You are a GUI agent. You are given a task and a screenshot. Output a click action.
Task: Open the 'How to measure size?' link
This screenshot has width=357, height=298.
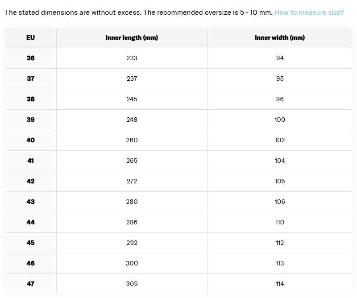pos(309,12)
